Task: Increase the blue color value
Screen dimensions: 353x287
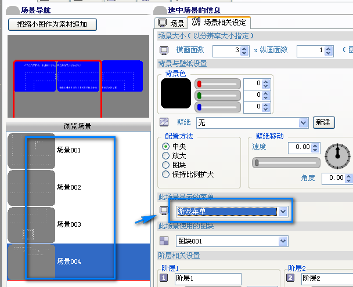Action: (266, 105)
